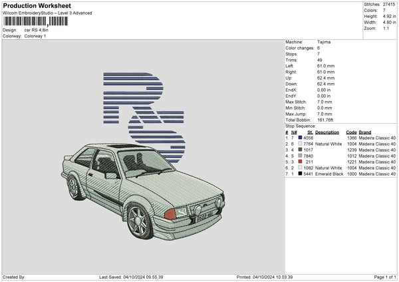Select Natural White in the 1082 row

point(329,168)
